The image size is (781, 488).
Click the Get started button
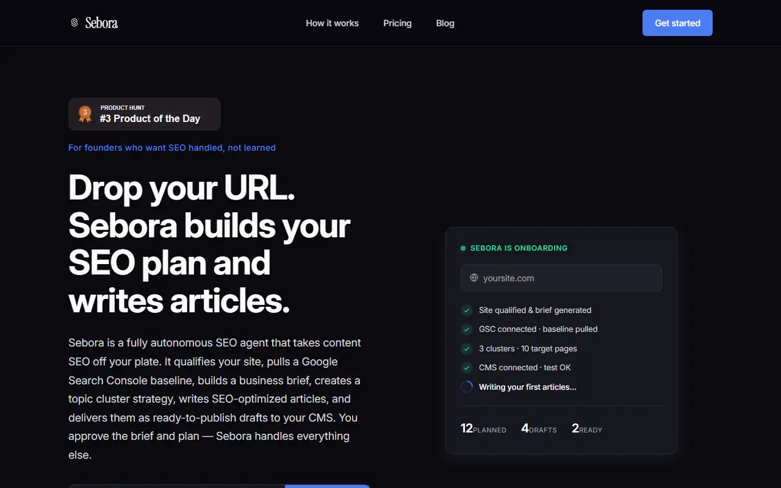pos(677,23)
